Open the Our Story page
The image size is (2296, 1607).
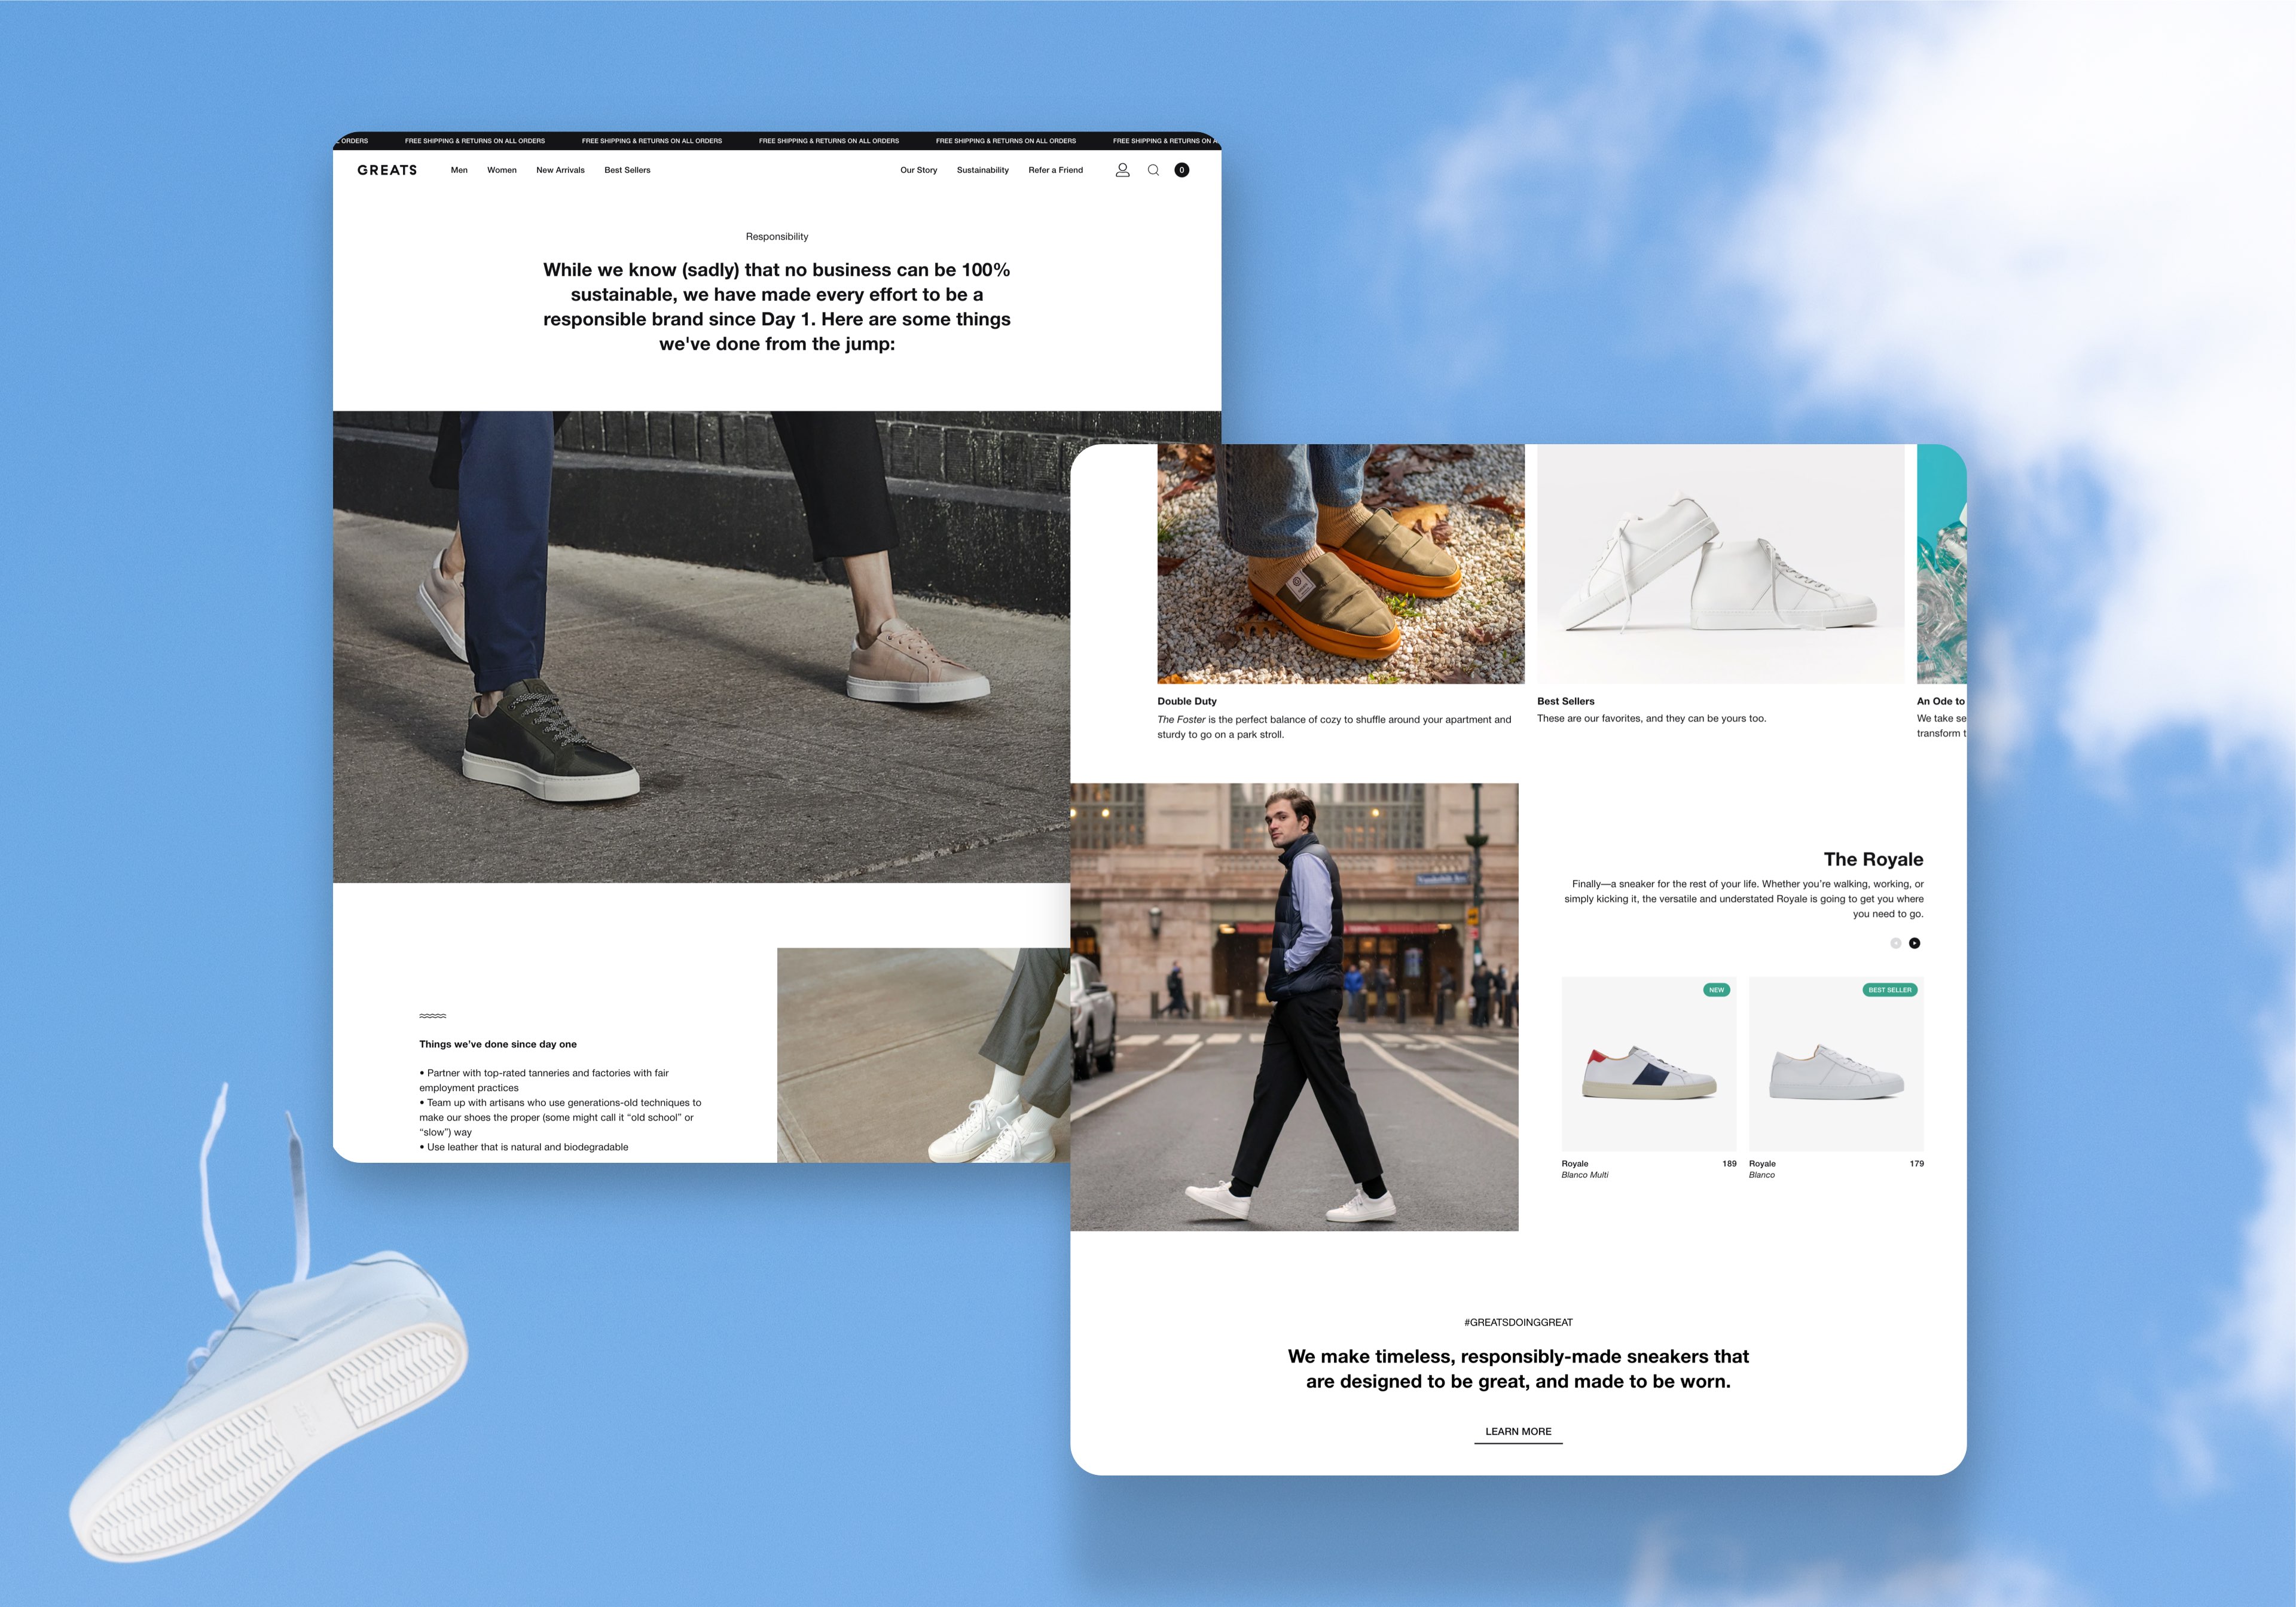point(918,170)
